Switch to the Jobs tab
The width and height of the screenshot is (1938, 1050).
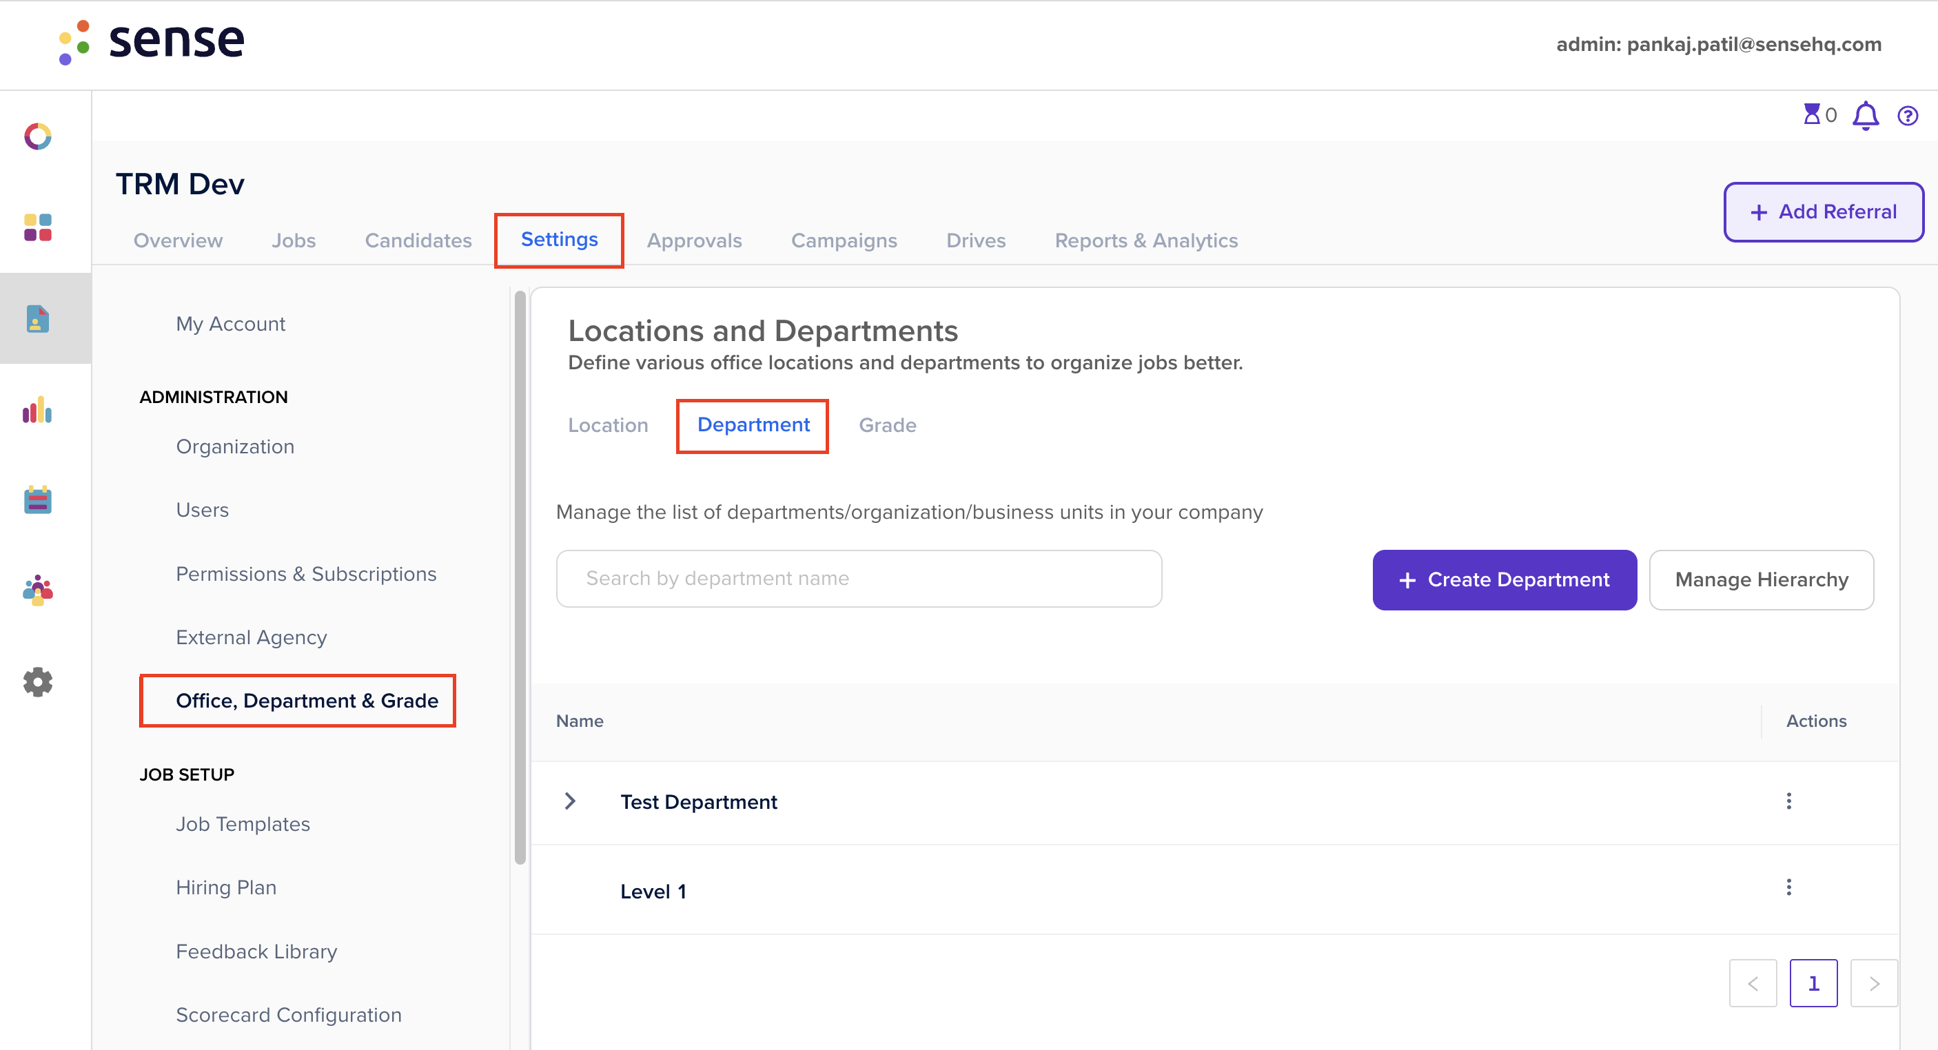coord(294,240)
